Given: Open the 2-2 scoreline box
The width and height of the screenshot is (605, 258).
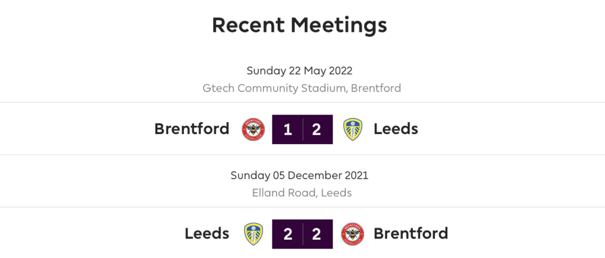Looking at the screenshot, I should pos(302,234).
